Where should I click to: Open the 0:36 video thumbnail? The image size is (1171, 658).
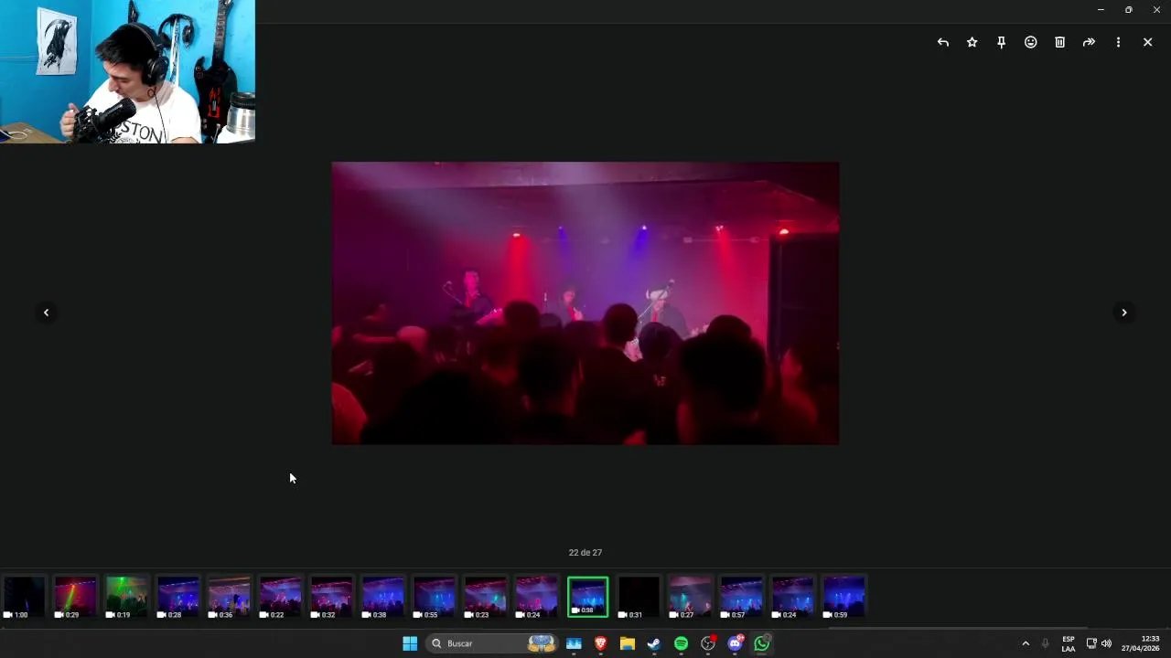tap(230, 597)
